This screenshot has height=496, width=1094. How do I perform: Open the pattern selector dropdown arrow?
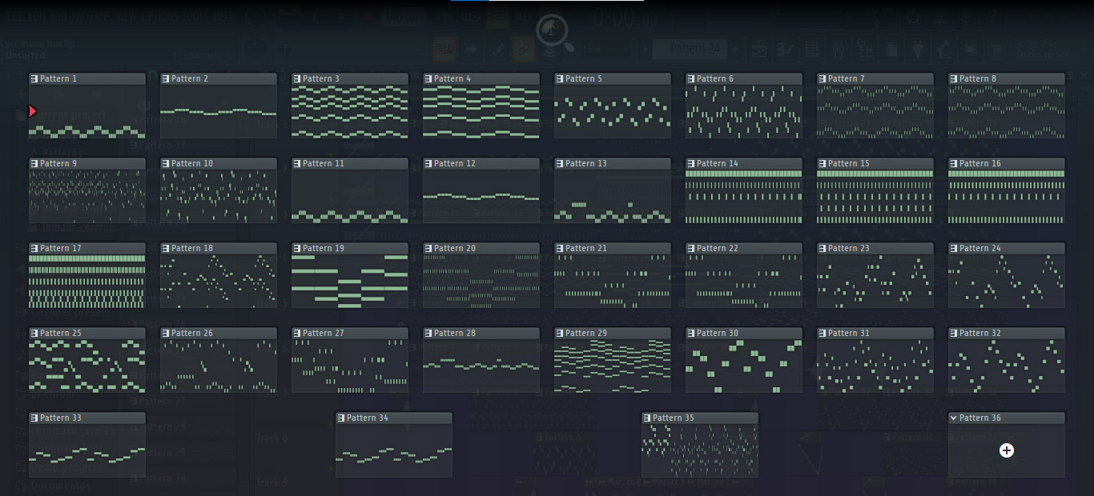646,49
